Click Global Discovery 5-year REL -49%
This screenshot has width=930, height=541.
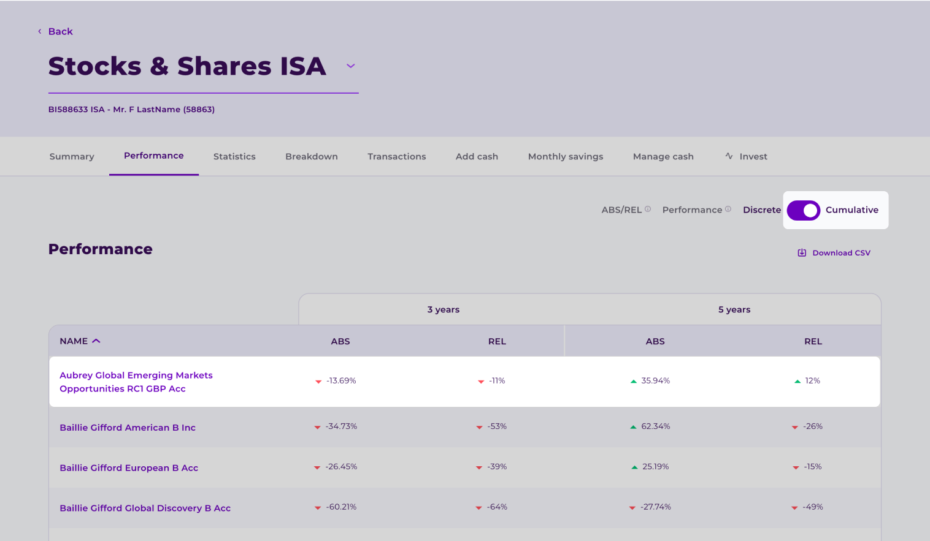(x=813, y=507)
